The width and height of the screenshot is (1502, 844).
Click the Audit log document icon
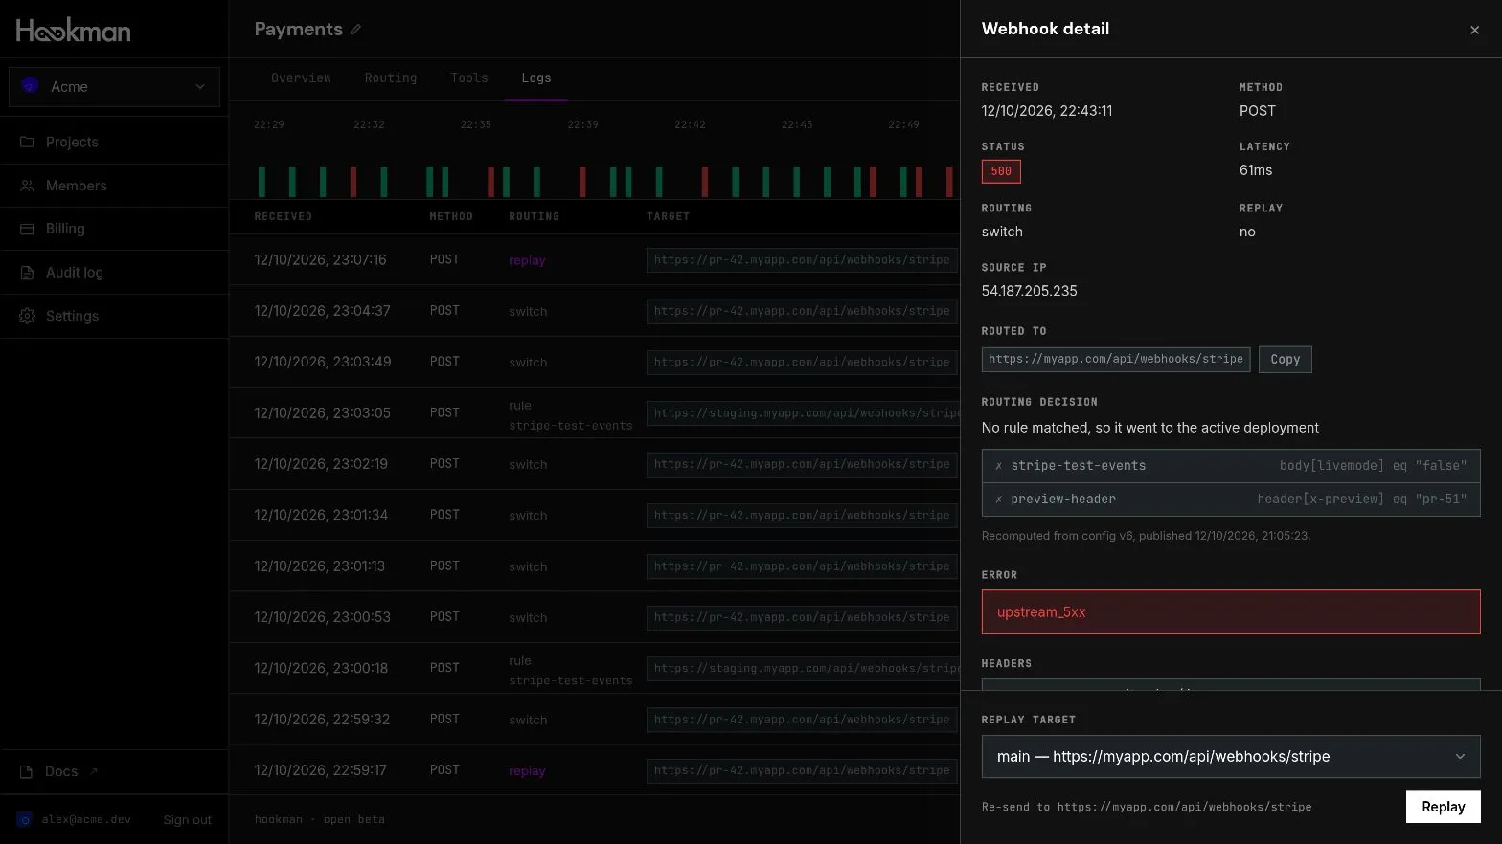pos(27,273)
